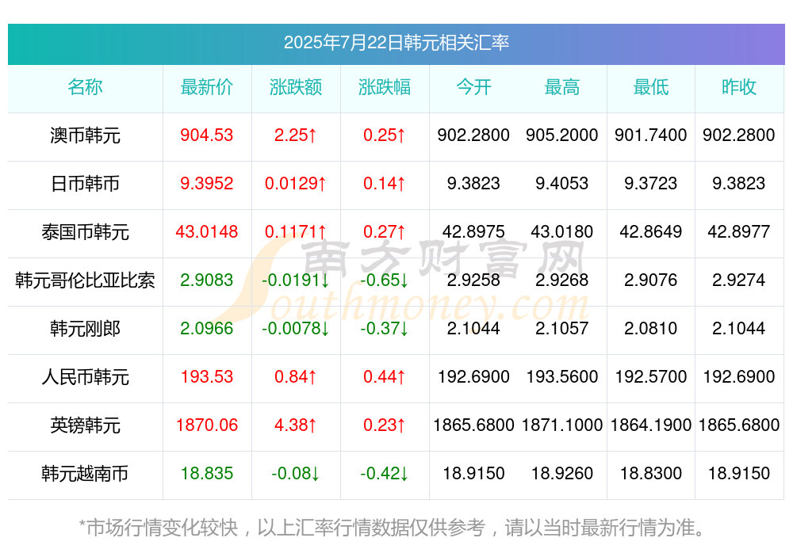Click the low value 2.0810
The height and width of the screenshot is (553, 793).
[x=650, y=328]
